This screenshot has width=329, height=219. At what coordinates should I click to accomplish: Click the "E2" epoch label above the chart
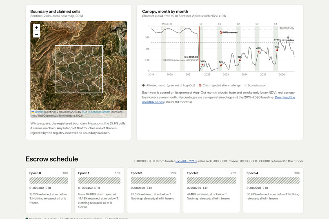[238, 24]
